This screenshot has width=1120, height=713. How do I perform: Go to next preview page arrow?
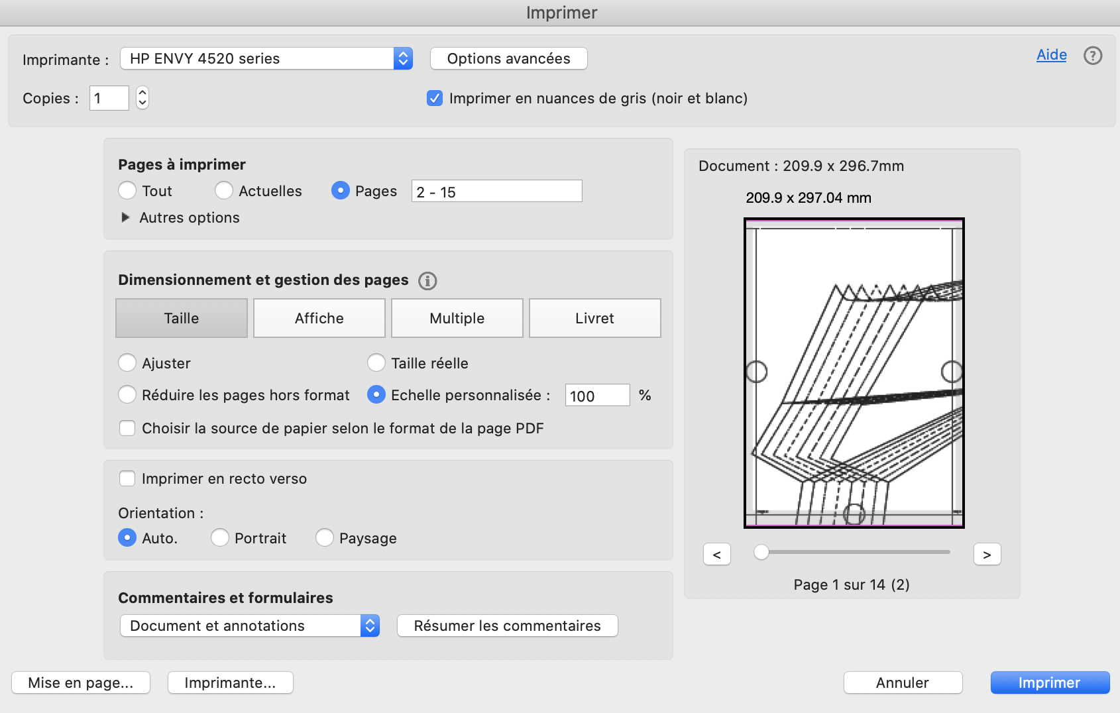(x=987, y=554)
